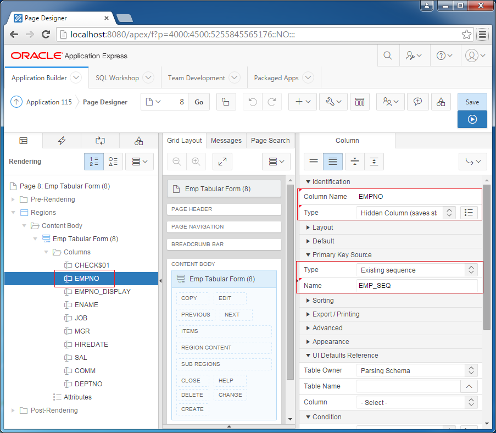Open the Packaged Apps tab
Viewport: 496px width, 433px height.
276,78
